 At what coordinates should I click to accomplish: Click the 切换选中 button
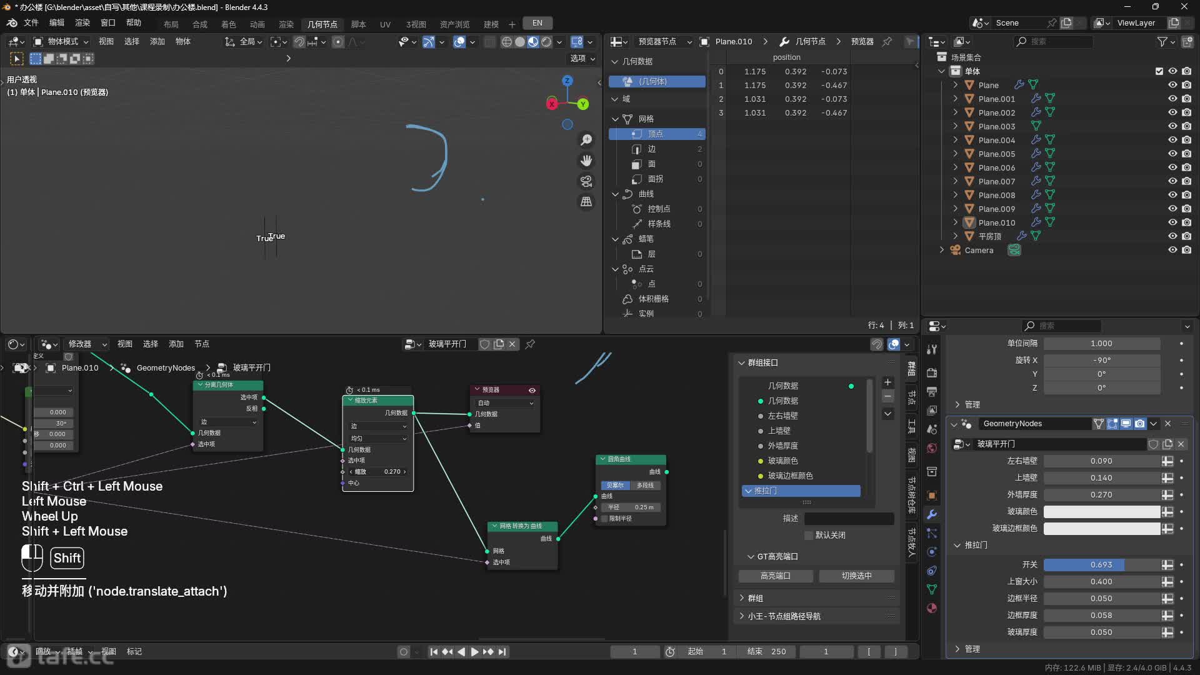tap(856, 576)
